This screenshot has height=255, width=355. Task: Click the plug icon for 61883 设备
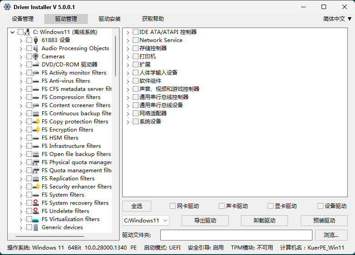(35, 40)
